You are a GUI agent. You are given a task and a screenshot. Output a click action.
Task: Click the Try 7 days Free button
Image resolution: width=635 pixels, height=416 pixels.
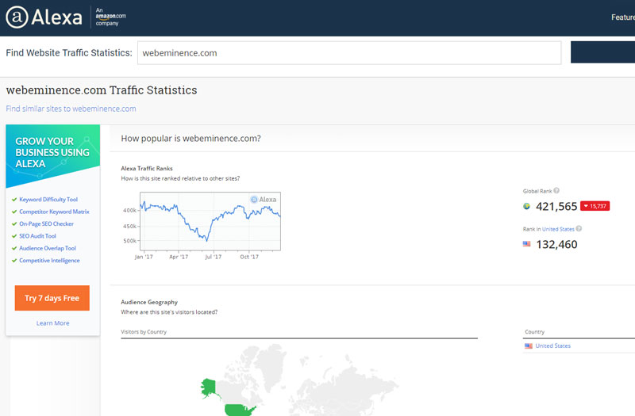click(x=52, y=298)
